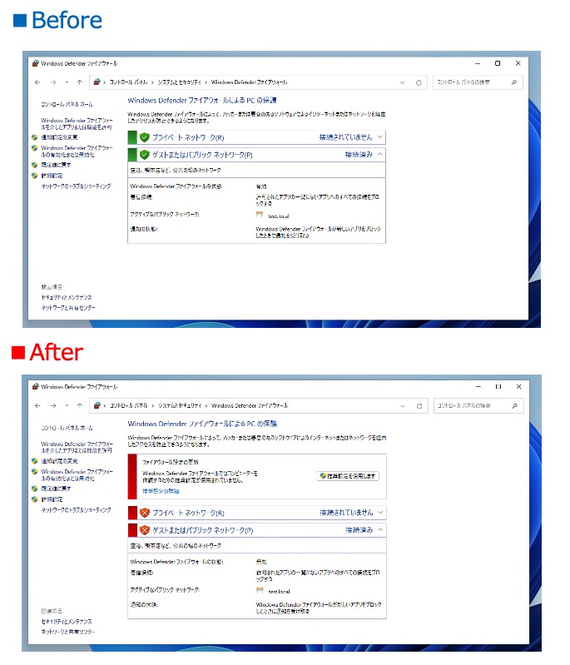Click firewall enable/disable shield icon in Before window
570x665 pixels.
pos(35,148)
